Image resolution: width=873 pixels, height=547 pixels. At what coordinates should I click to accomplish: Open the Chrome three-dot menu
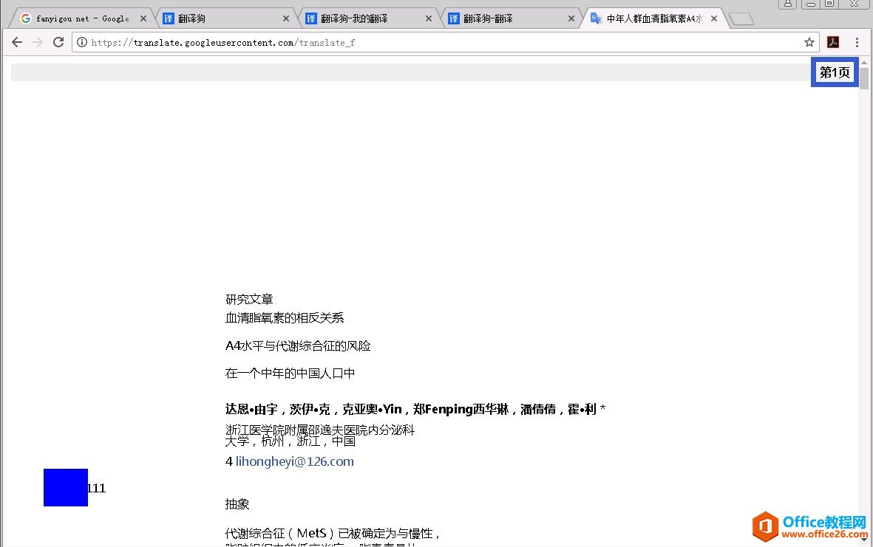(857, 42)
